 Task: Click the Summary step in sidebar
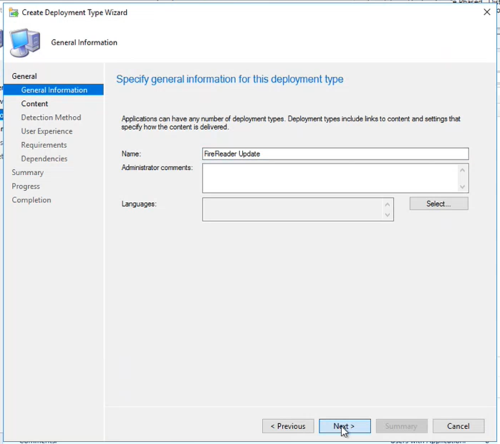click(28, 173)
